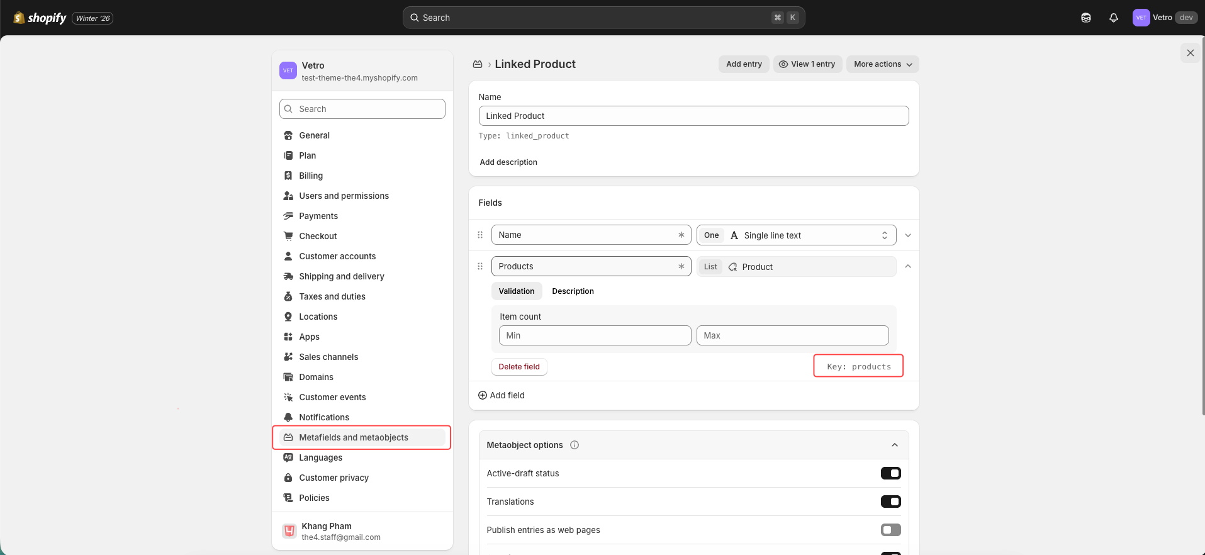This screenshot has width=1205, height=555.
Task: Open the Single line text type selector
Action: 796,235
